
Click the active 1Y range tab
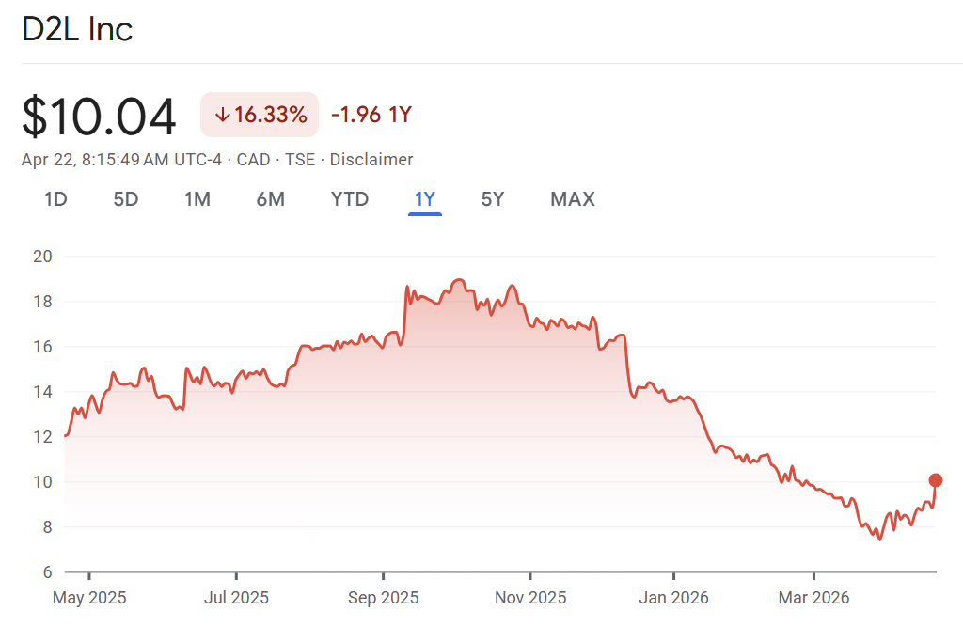tap(425, 199)
